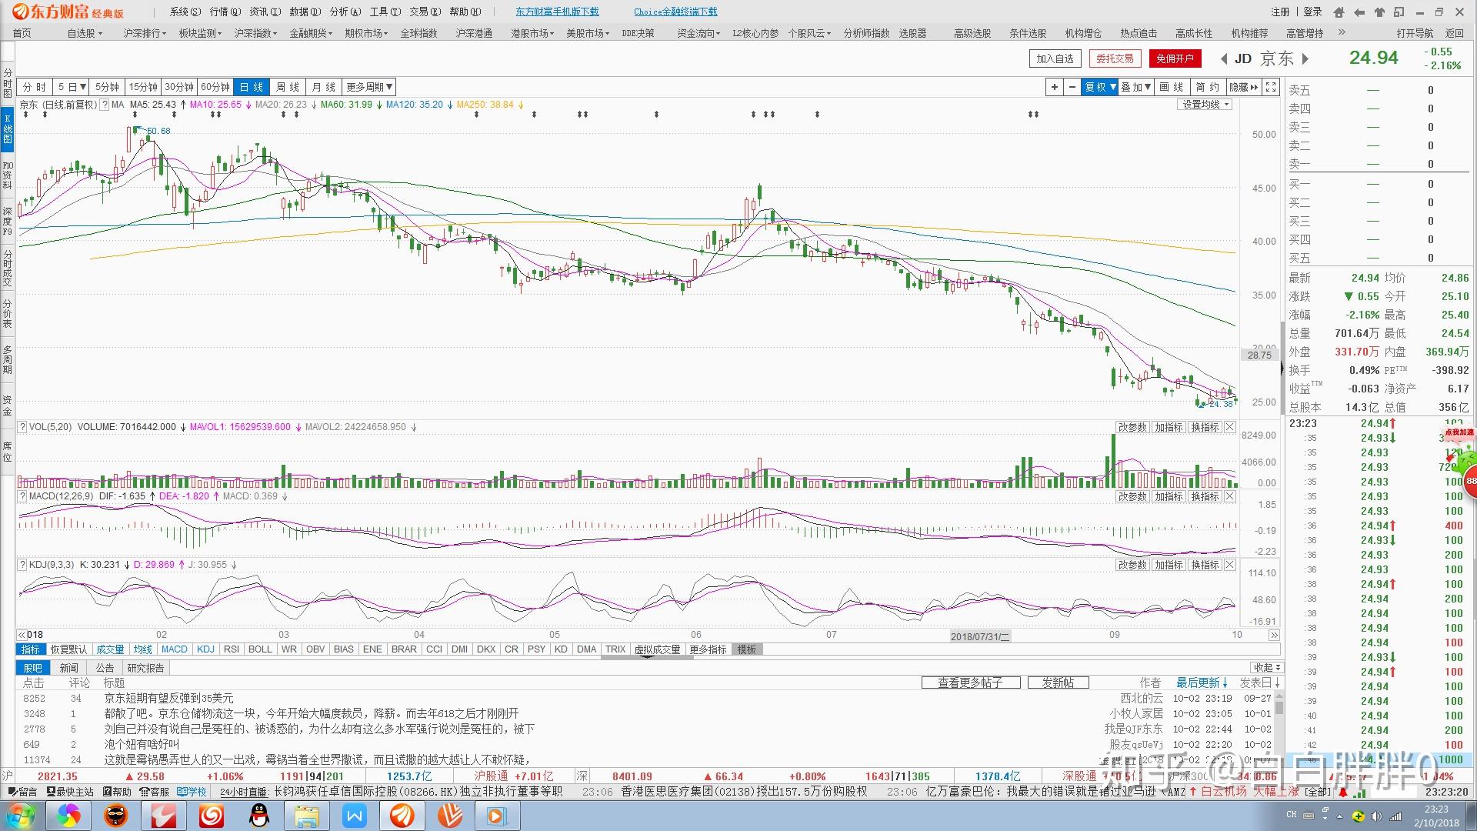Open help question mark for MACD indicator
The image size is (1477, 831).
tap(23, 496)
